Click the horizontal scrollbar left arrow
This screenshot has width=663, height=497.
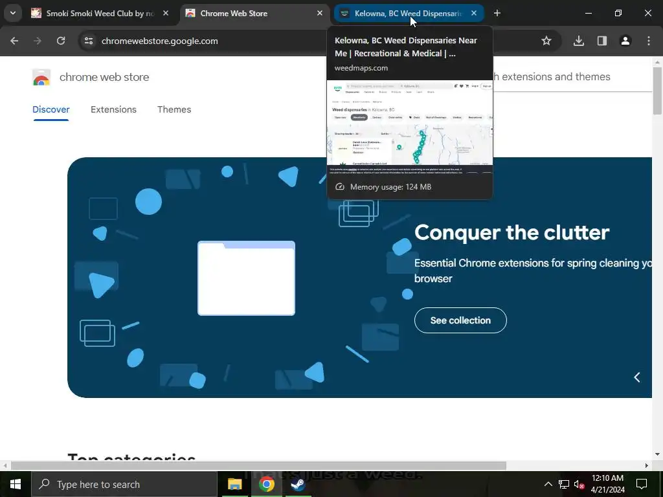tap(5, 466)
